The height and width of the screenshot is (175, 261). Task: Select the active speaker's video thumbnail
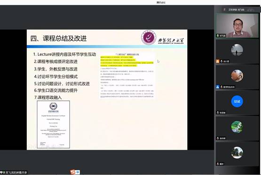[x=237, y=25]
